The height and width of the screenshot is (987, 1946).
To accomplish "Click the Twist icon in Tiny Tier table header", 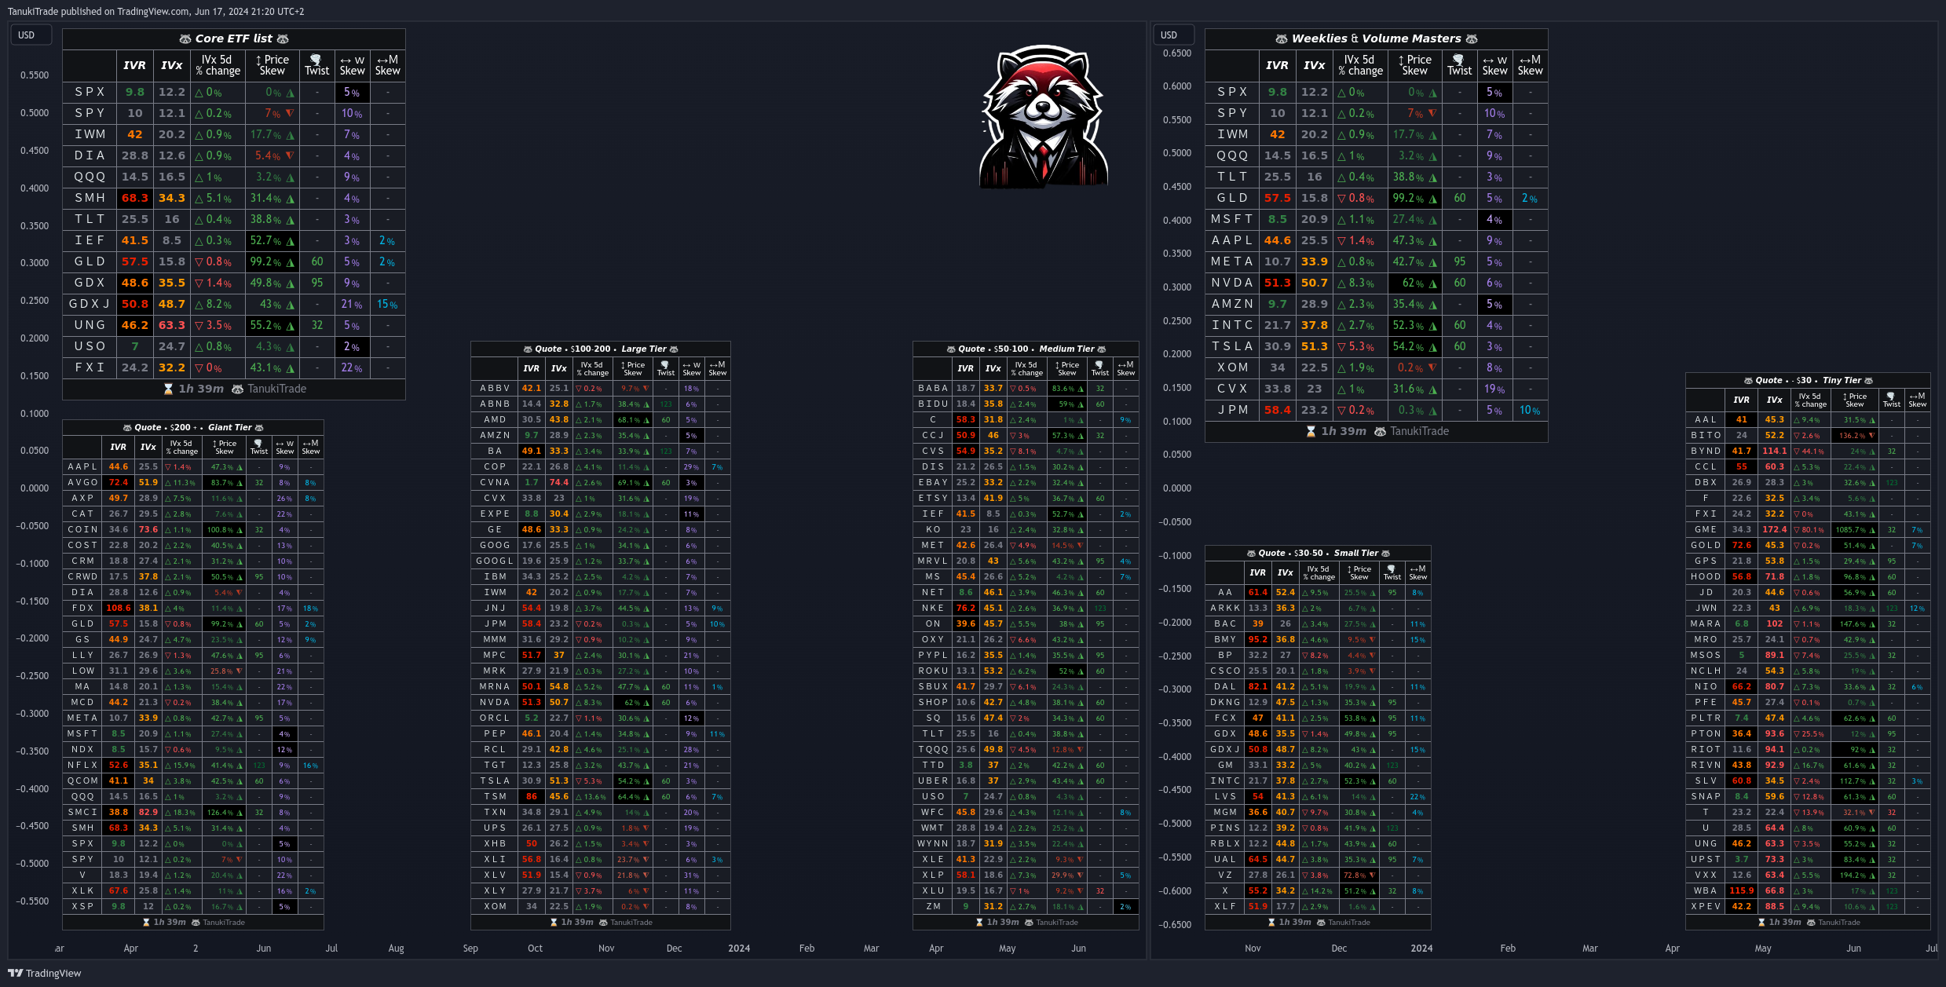I will [x=1891, y=397].
